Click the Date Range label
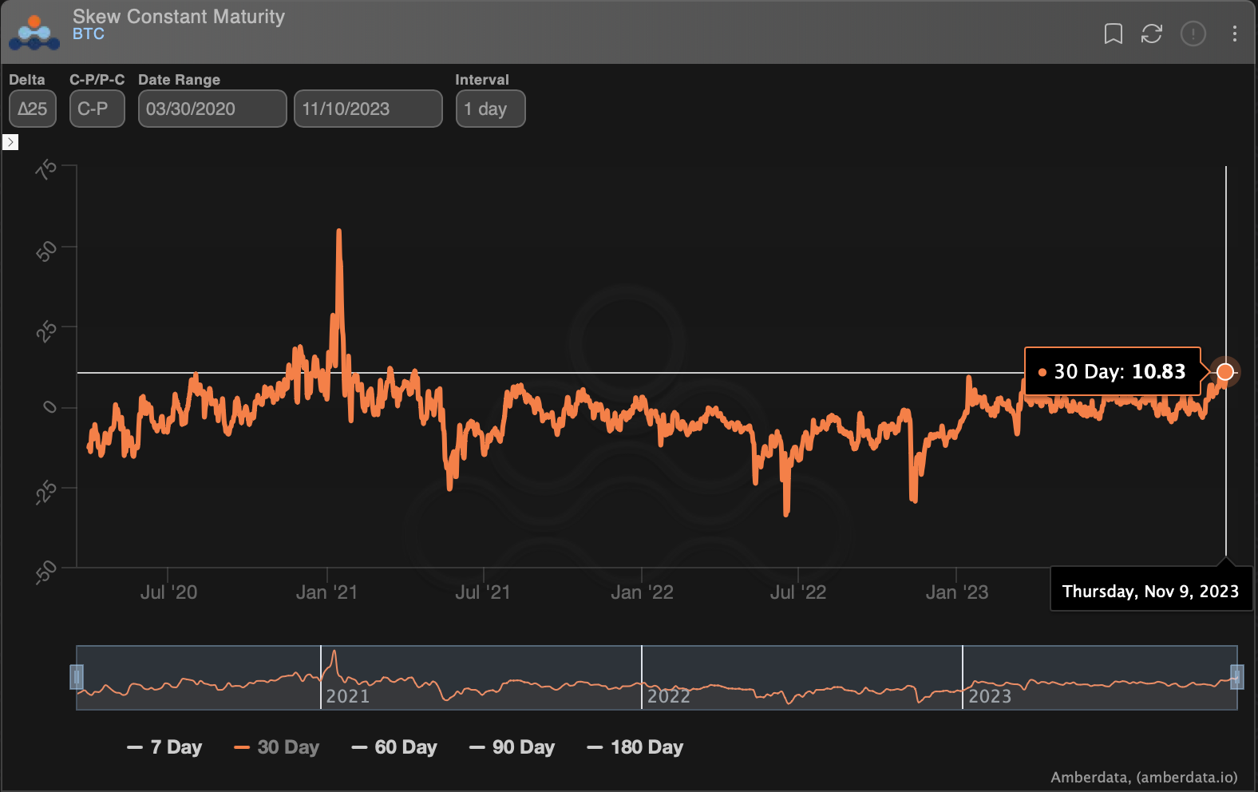Screen dimensions: 1258x792 point(179,80)
